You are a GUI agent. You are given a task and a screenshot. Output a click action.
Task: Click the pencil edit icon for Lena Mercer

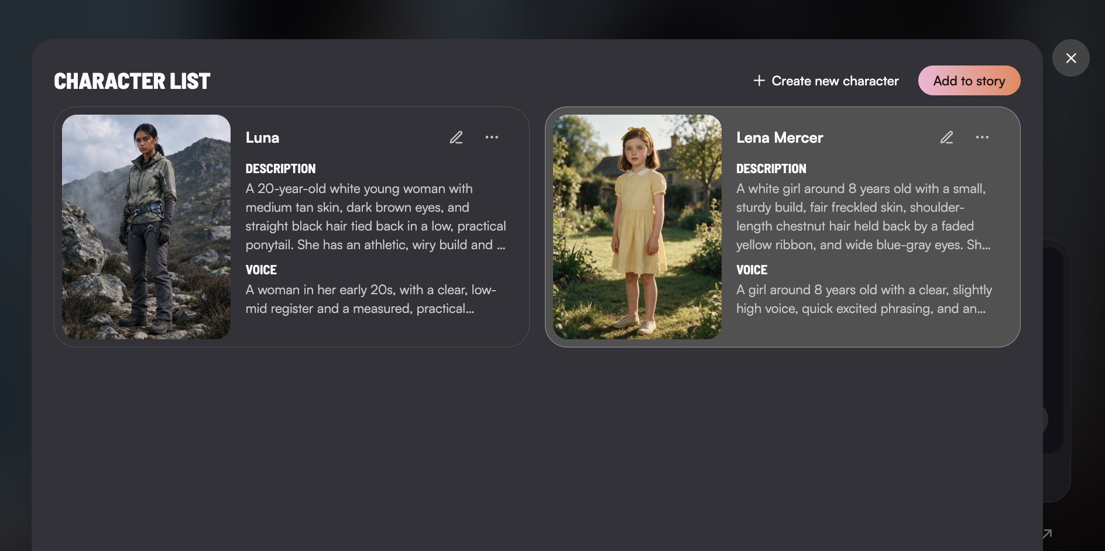(x=946, y=137)
